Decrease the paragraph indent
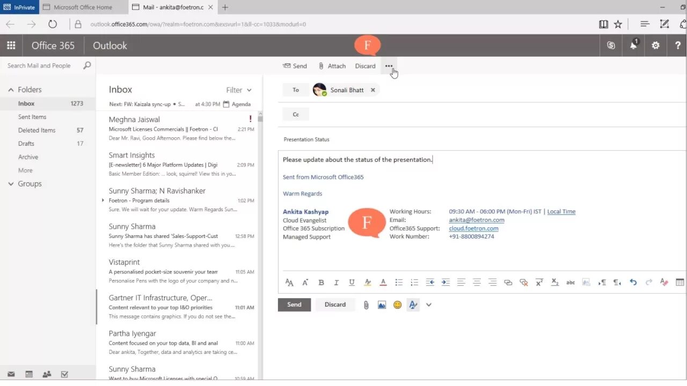Viewport: 687px width, 386px height. click(x=430, y=283)
